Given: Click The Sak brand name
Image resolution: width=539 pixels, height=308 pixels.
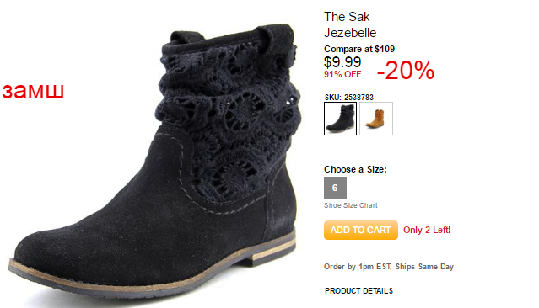Looking at the screenshot, I should tap(347, 17).
